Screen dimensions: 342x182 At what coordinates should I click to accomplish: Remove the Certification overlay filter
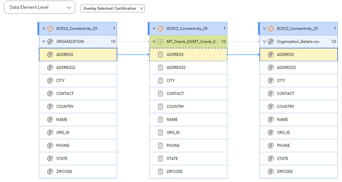click(141, 8)
